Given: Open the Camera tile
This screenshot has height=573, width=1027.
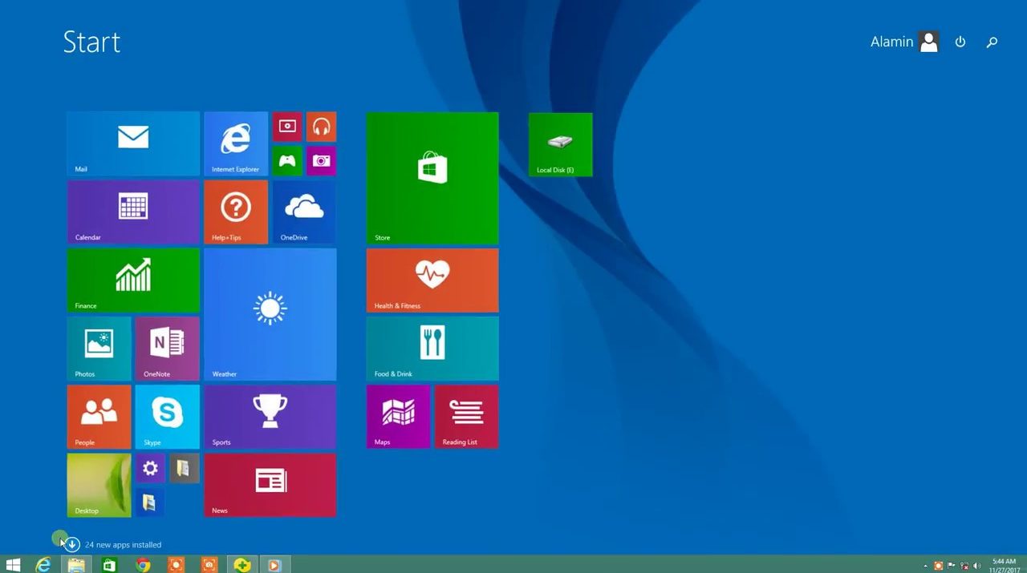Looking at the screenshot, I should [321, 161].
